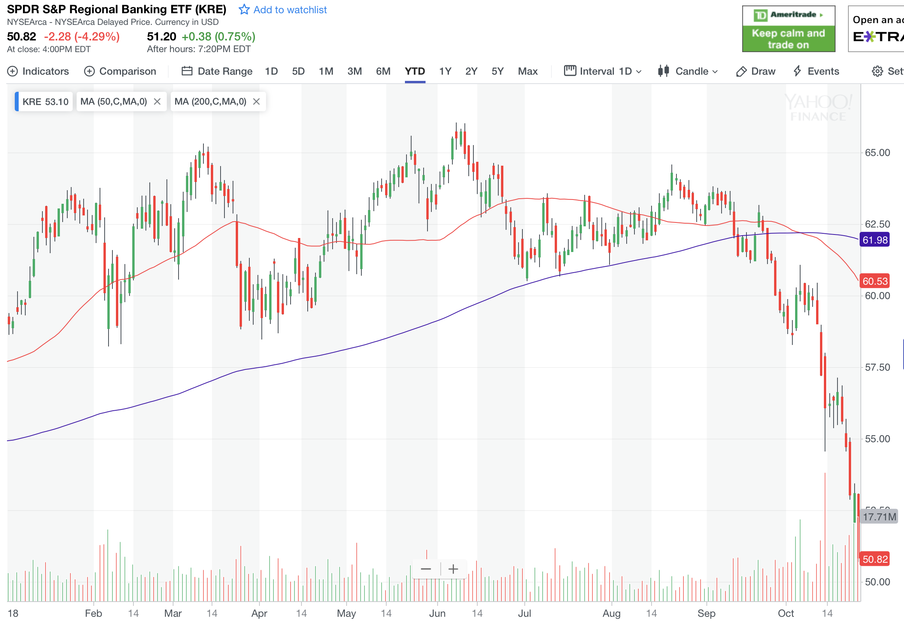Click the Add to watchlist star icon
Viewport: 904px width, 623px height.
244,9
